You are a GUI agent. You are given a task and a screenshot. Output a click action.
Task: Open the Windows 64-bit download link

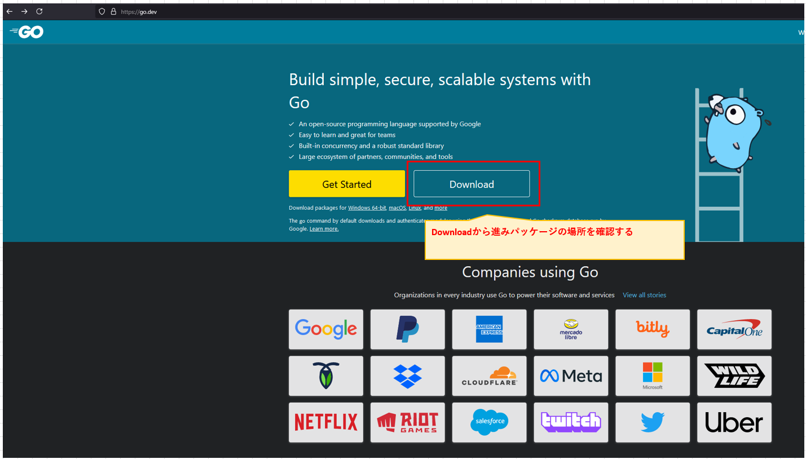pos(367,208)
